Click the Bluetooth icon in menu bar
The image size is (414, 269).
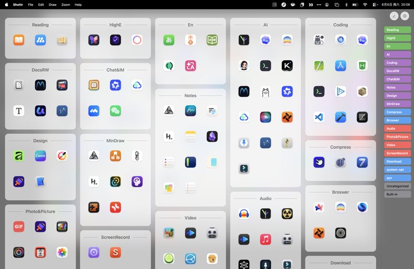click(346, 5)
